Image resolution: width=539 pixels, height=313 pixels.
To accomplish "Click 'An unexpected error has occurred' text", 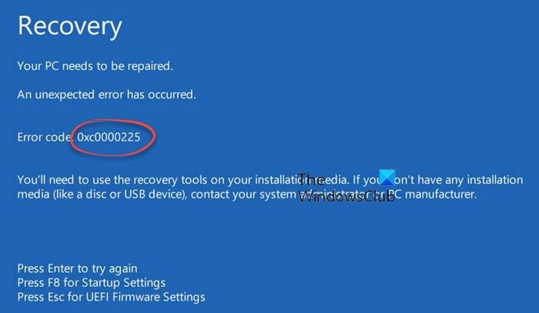I will click(x=106, y=95).
